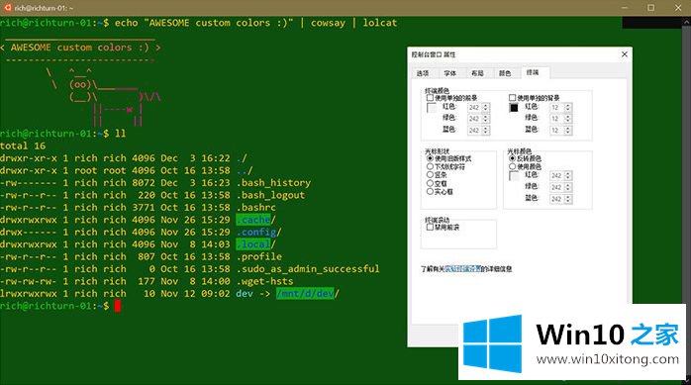Adjust foreground 红色 spinner arrows
The height and width of the screenshot is (385, 691).
coord(486,108)
